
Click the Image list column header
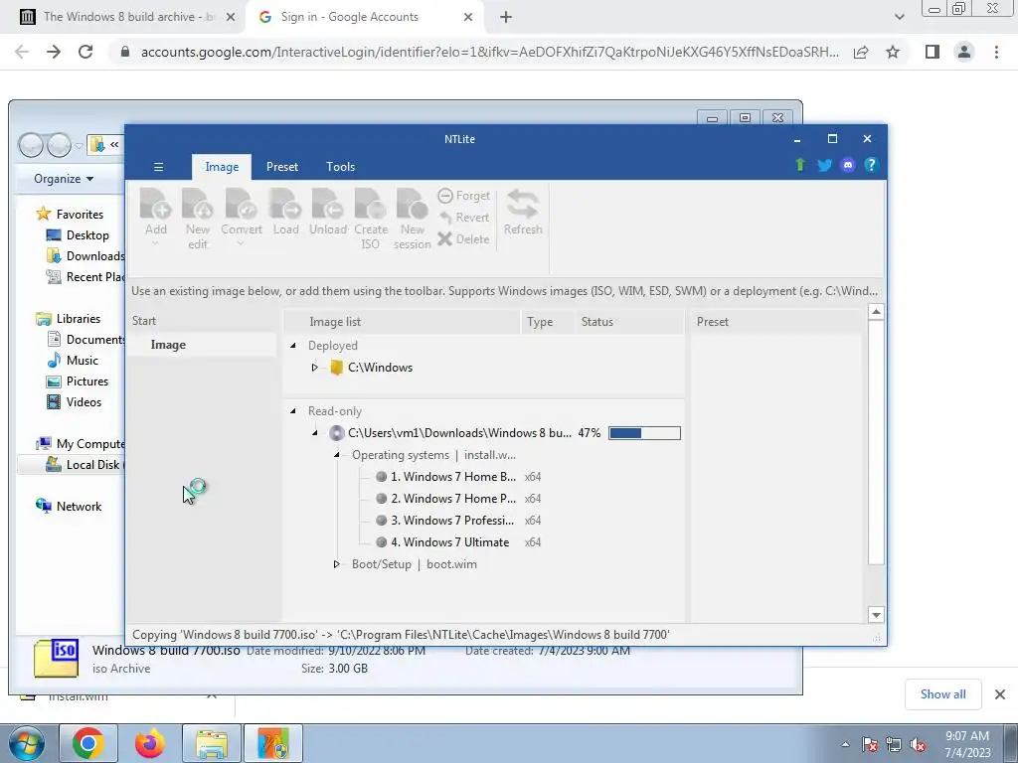[402, 322]
